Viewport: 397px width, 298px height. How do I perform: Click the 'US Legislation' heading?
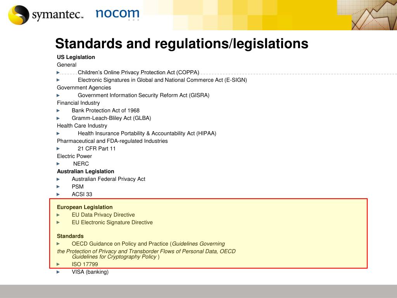[76, 57]
